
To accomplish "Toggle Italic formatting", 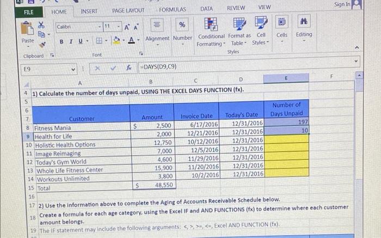I will click(x=71, y=41).
